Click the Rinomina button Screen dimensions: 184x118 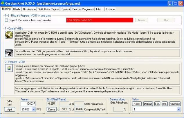click(x=175, y=104)
